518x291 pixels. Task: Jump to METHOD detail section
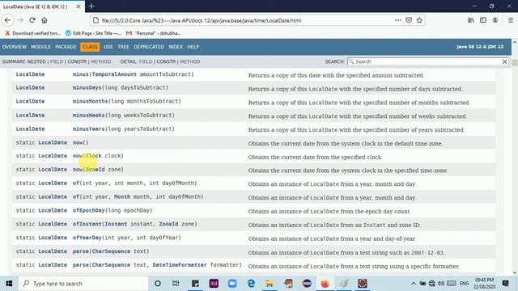coord(190,61)
